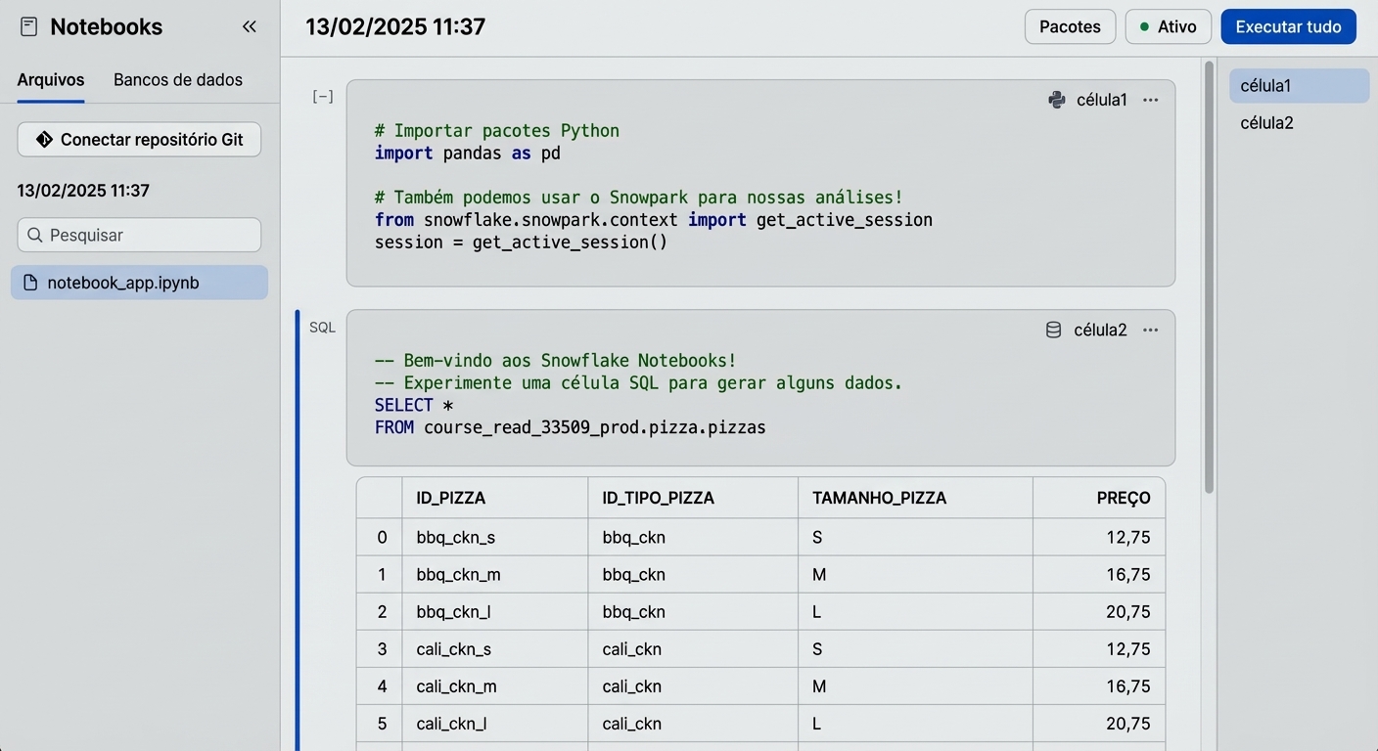Focus the Pesquisar search field

(x=139, y=235)
